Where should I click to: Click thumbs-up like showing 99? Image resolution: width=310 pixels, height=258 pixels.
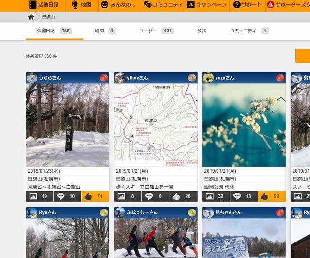click(272, 196)
